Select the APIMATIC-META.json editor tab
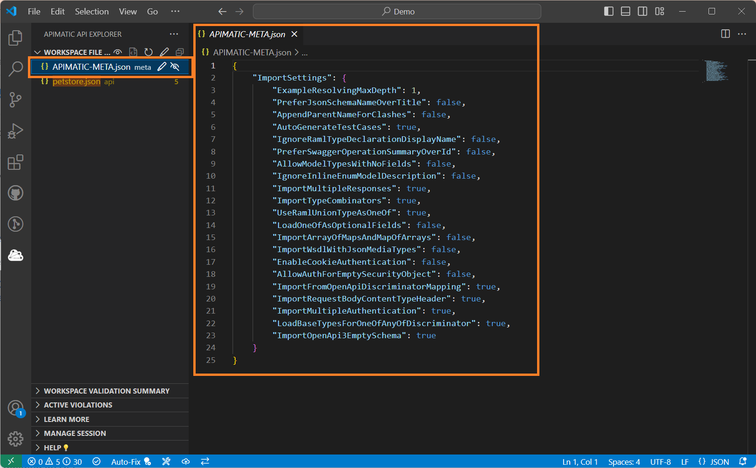This screenshot has width=756, height=468. pos(248,34)
